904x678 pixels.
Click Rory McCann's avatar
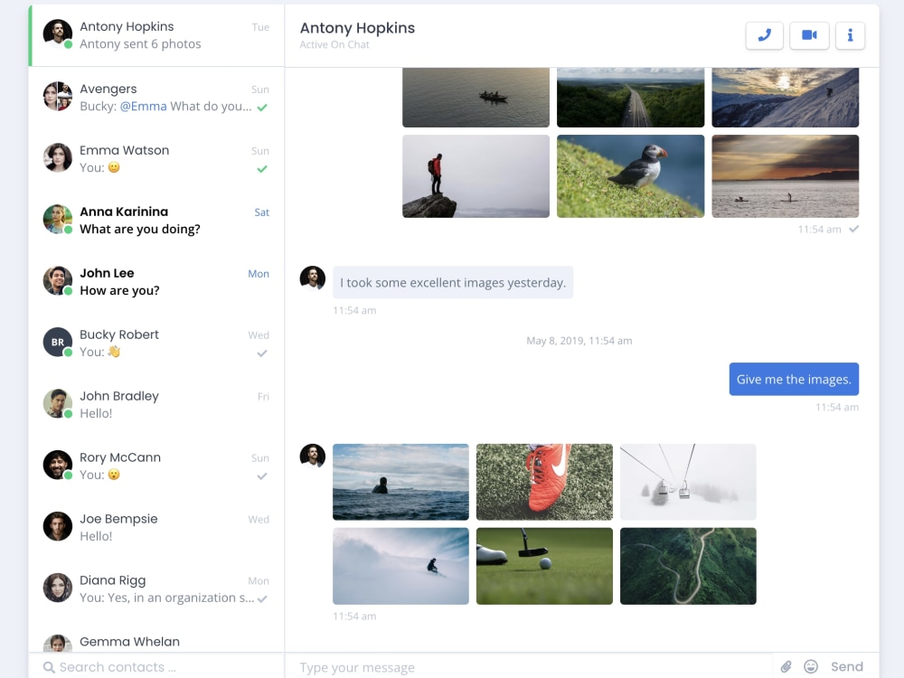point(58,466)
